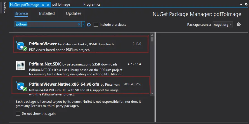Click version 4.73.2704 text

134,64
